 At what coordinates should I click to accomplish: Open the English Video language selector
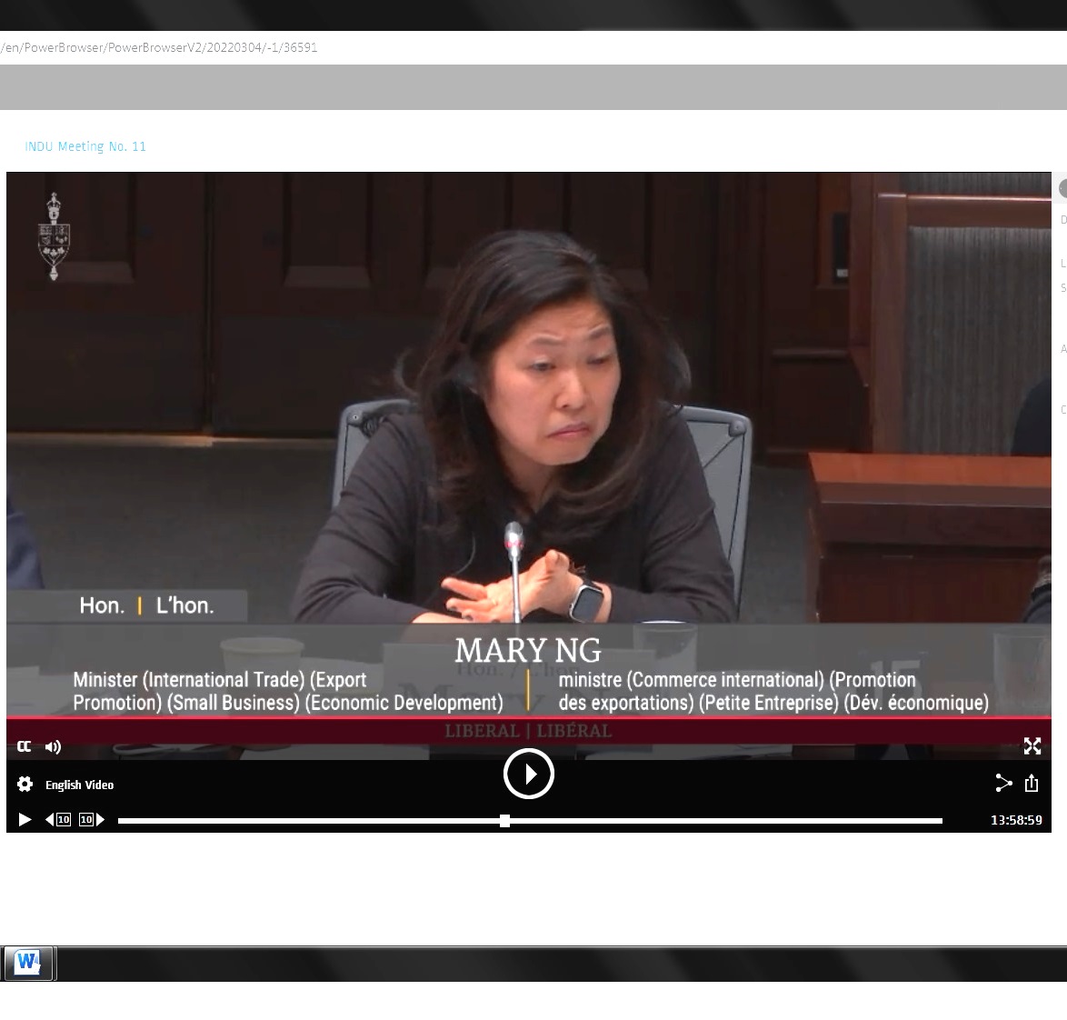(80, 785)
